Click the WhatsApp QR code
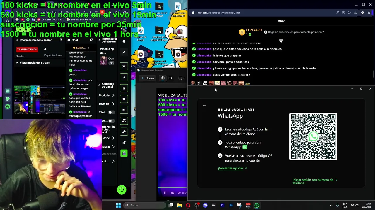Viewport: 375px width, 210px height. click(313, 136)
